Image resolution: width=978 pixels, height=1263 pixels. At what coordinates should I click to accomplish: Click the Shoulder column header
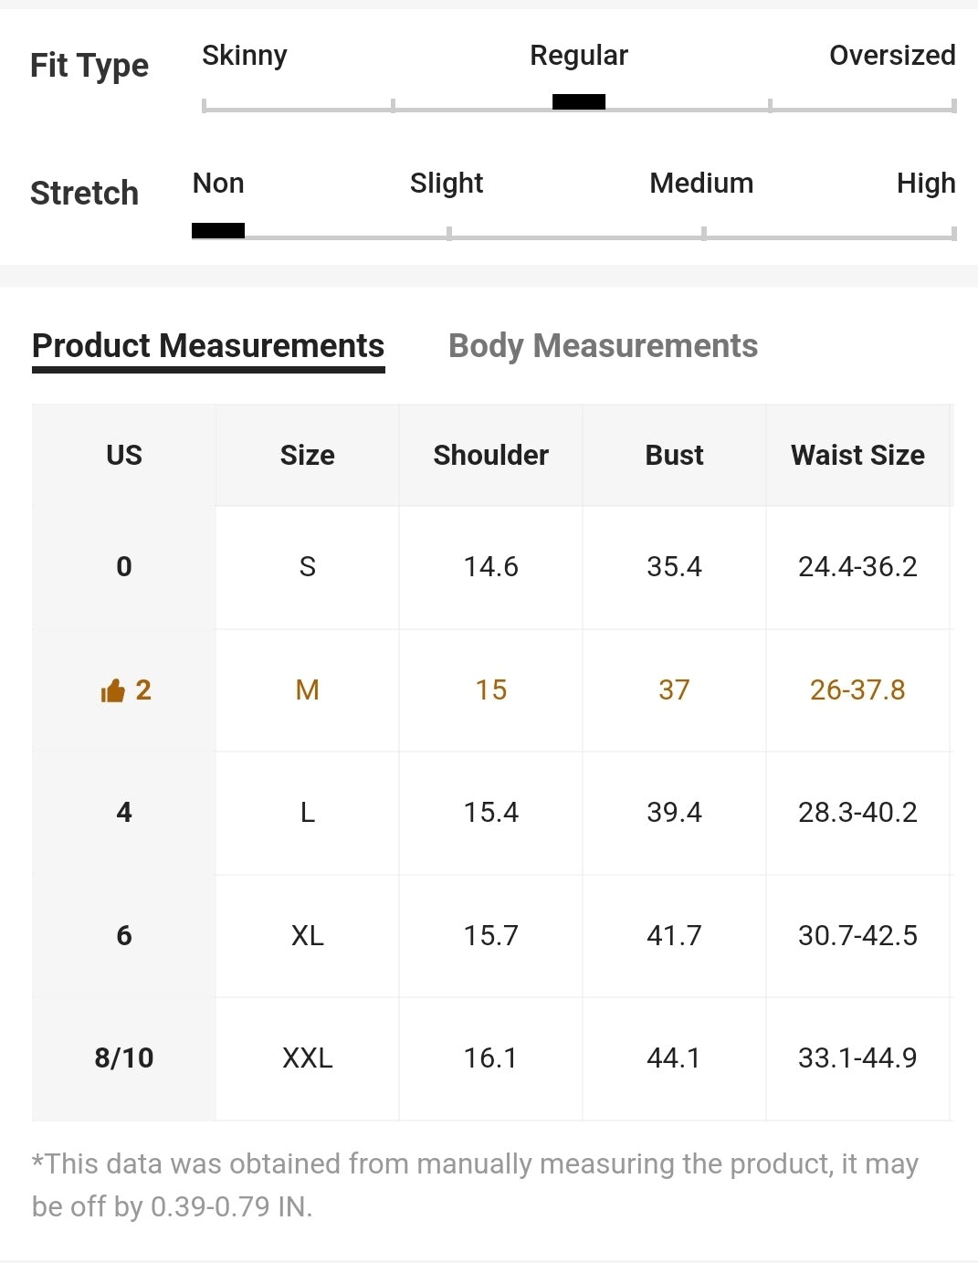(x=491, y=455)
